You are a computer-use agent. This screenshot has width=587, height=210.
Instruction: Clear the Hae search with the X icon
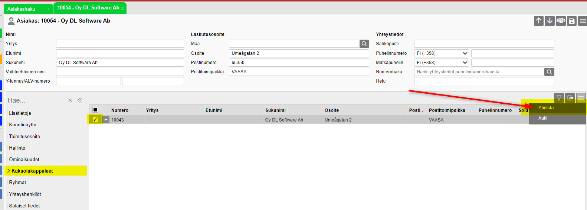pos(70,100)
